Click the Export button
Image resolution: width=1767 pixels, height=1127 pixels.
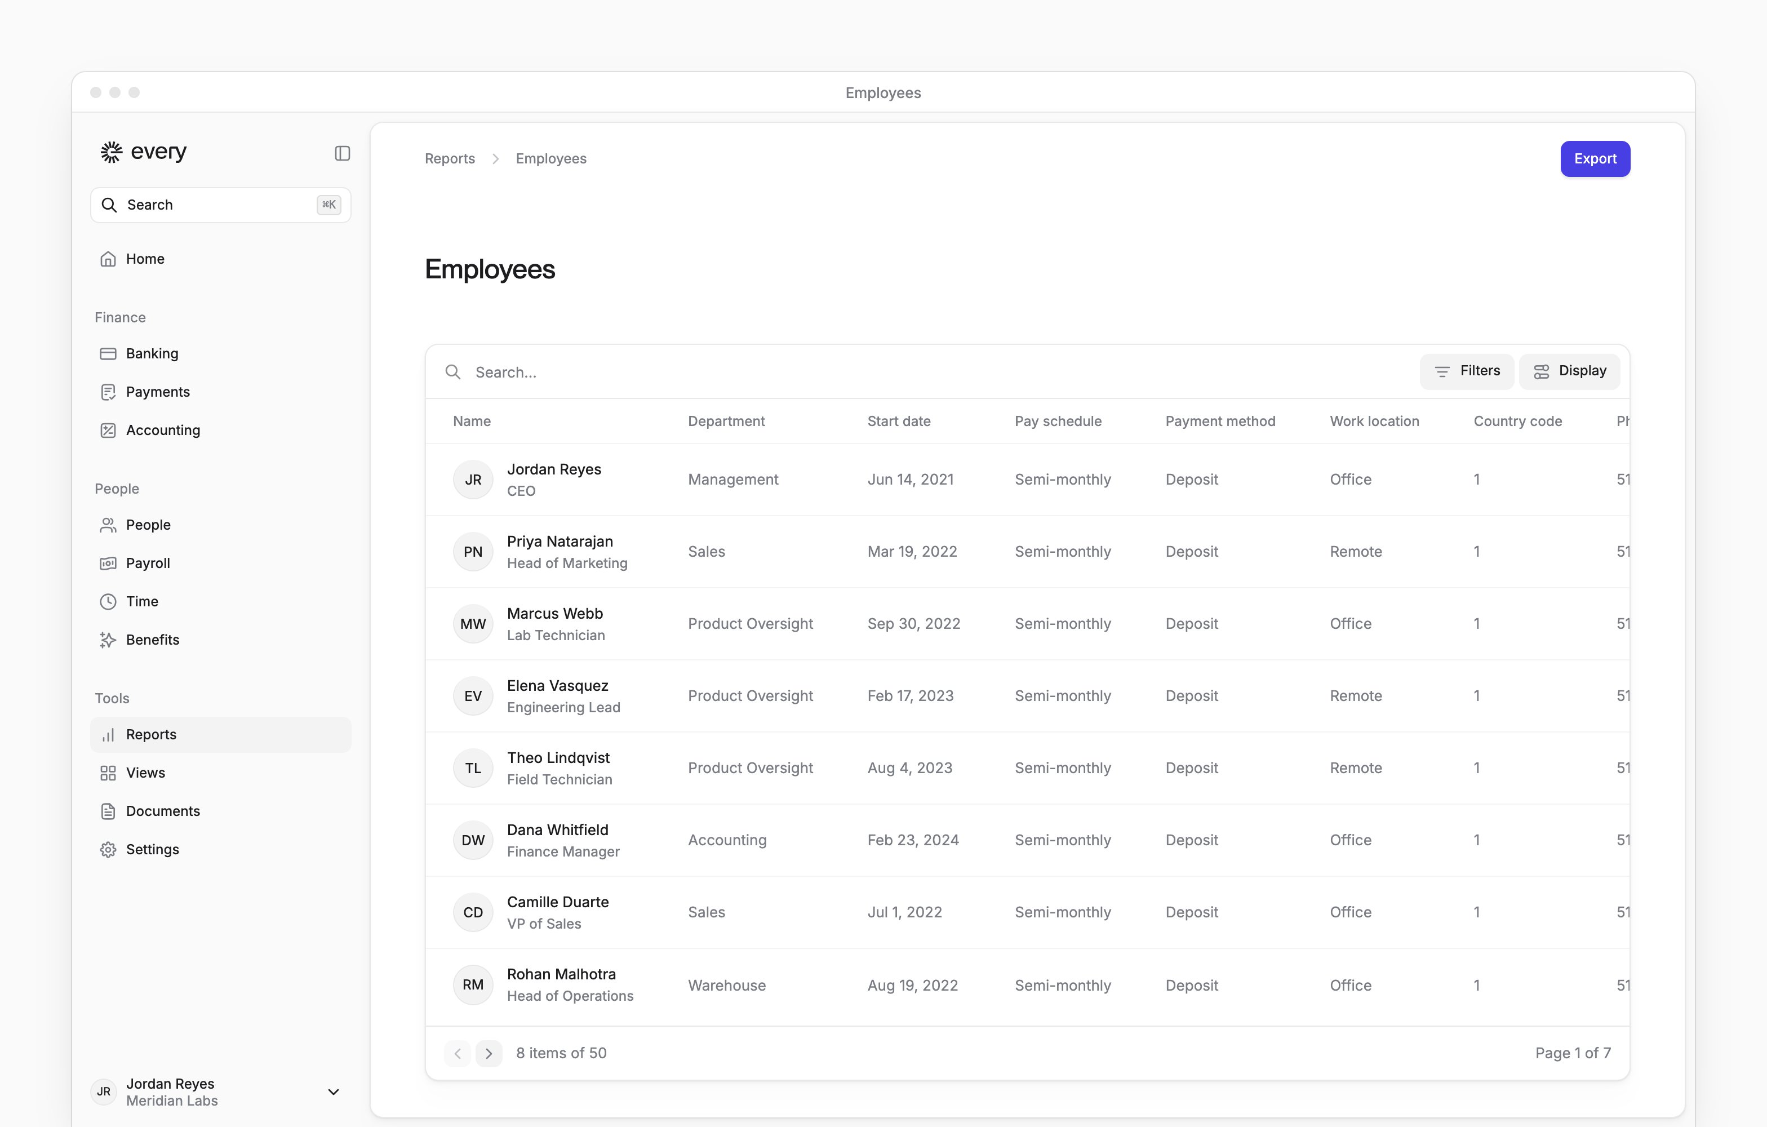pyautogui.click(x=1595, y=158)
